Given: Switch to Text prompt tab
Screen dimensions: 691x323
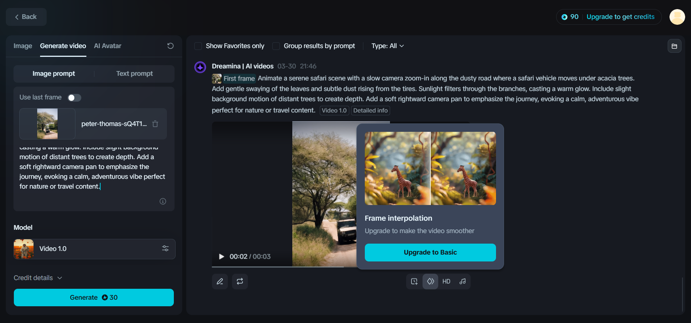Looking at the screenshot, I should click(x=134, y=74).
